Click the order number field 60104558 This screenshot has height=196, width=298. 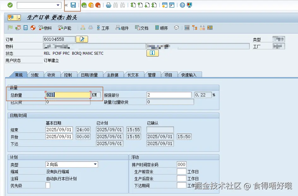tap(59, 39)
